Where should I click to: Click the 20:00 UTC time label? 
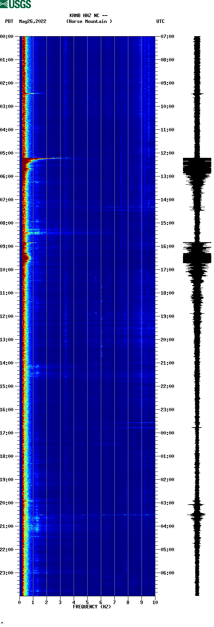[167, 340]
